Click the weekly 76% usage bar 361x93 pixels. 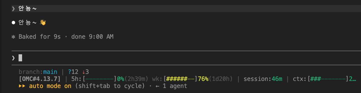pos(180,79)
